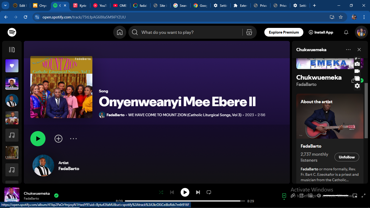
Task: Open the About the artist guitar image
Action: click(x=330, y=116)
